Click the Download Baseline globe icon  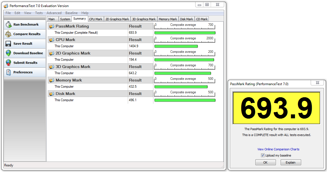click(8, 53)
